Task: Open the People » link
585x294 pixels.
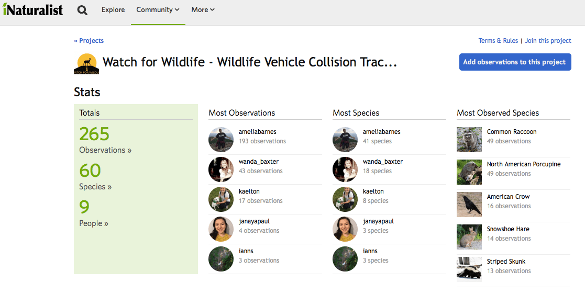Action: point(94,223)
